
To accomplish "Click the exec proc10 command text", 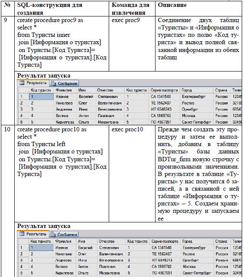I will coord(127,130).
